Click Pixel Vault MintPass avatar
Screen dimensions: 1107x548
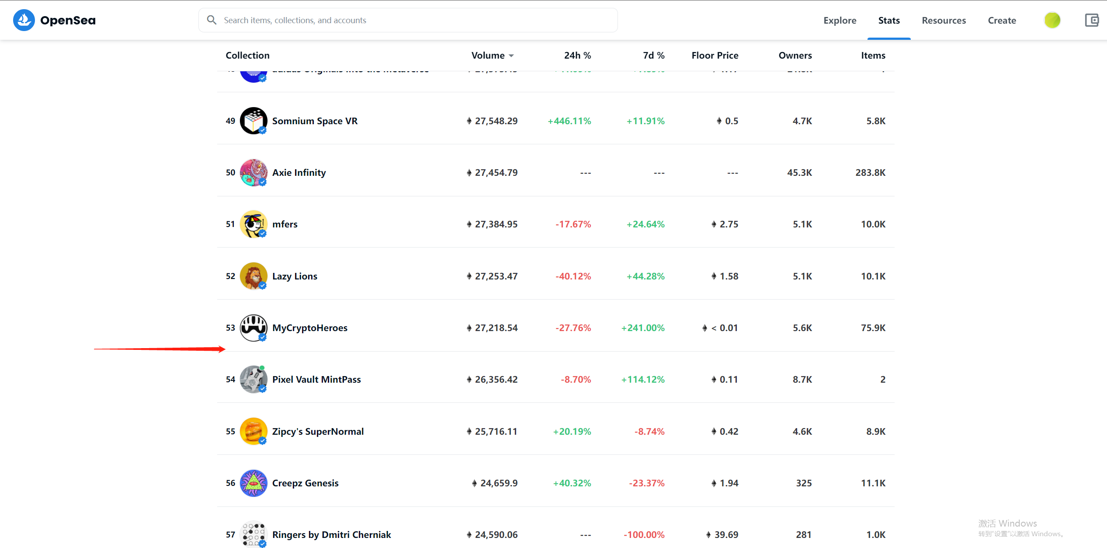tap(253, 379)
